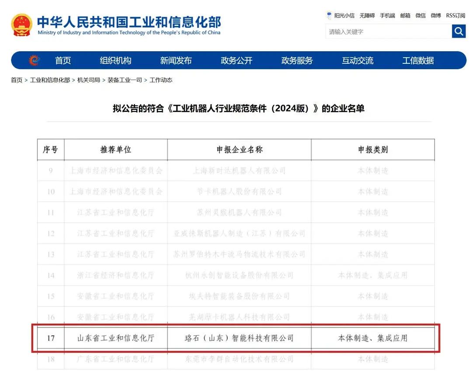Open the 微信 link in header

(420, 16)
